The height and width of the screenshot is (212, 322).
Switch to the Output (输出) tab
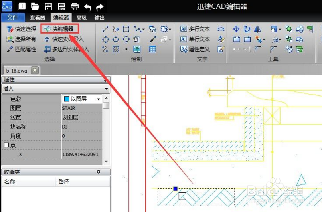coord(99,18)
